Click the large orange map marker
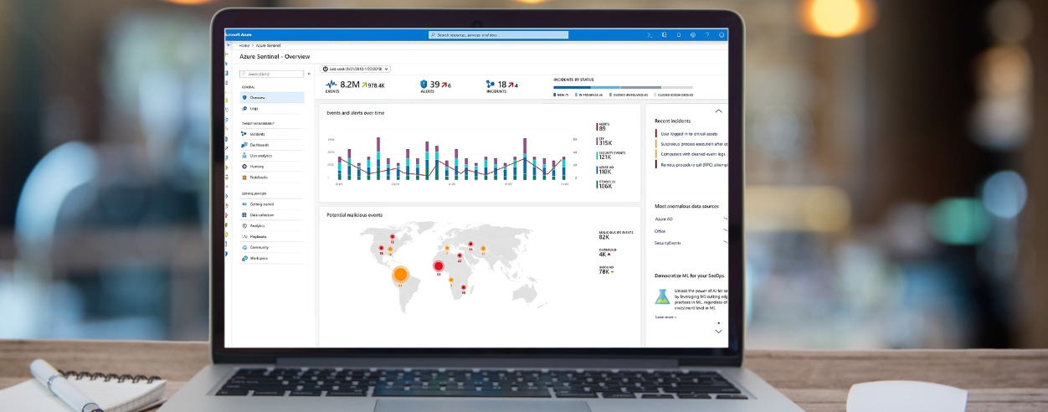This screenshot has width=1048, height=412. (x=400, y=273)
